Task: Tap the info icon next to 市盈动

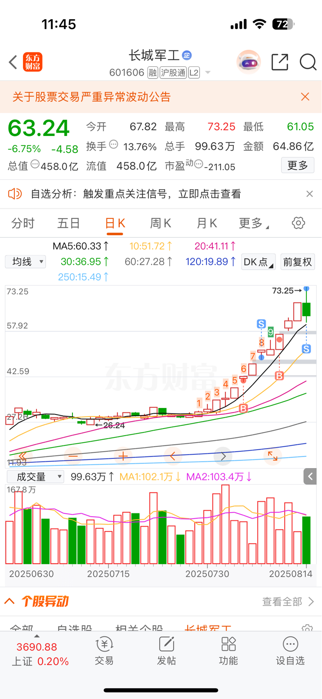Action: click(199, 164)
